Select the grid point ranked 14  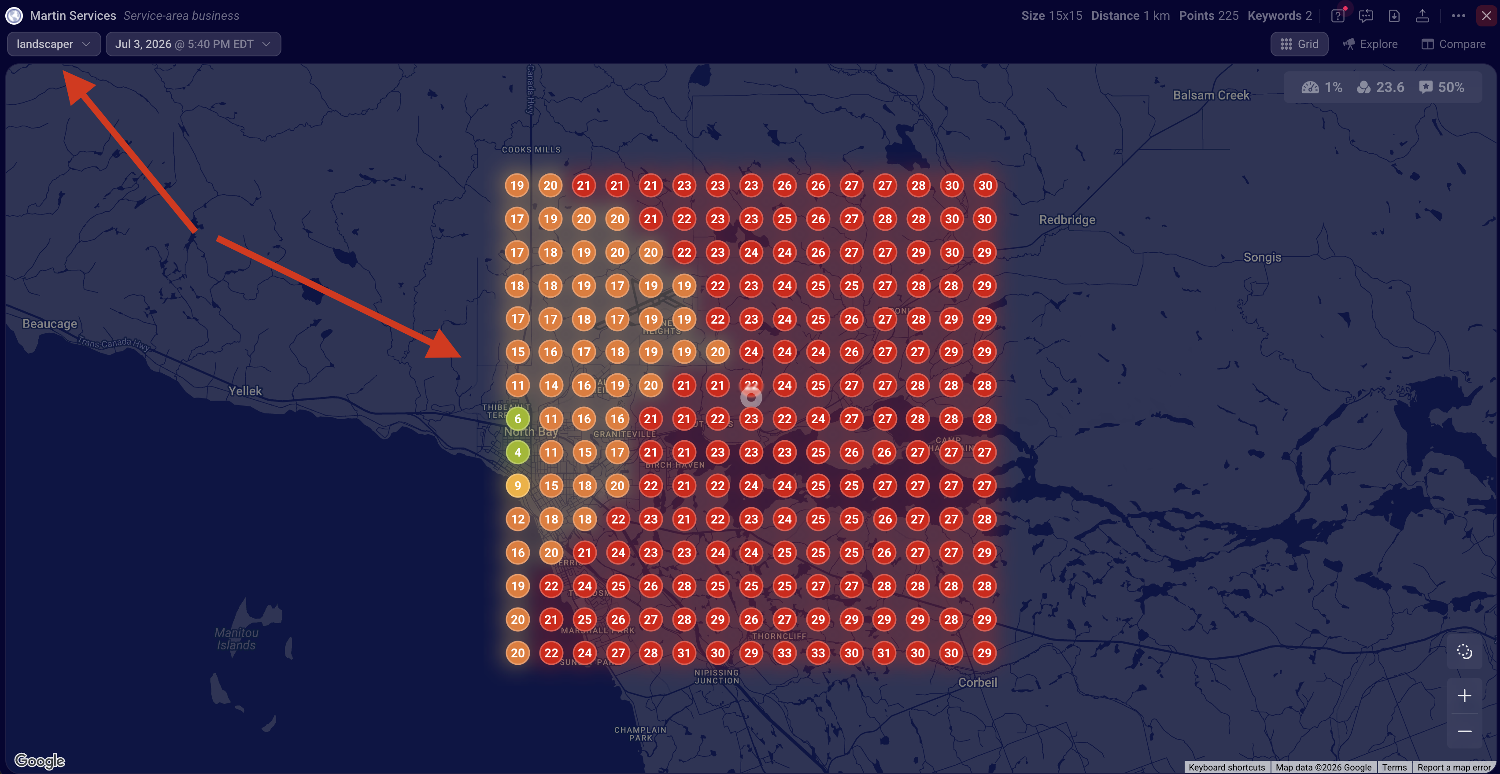point(551,385)
